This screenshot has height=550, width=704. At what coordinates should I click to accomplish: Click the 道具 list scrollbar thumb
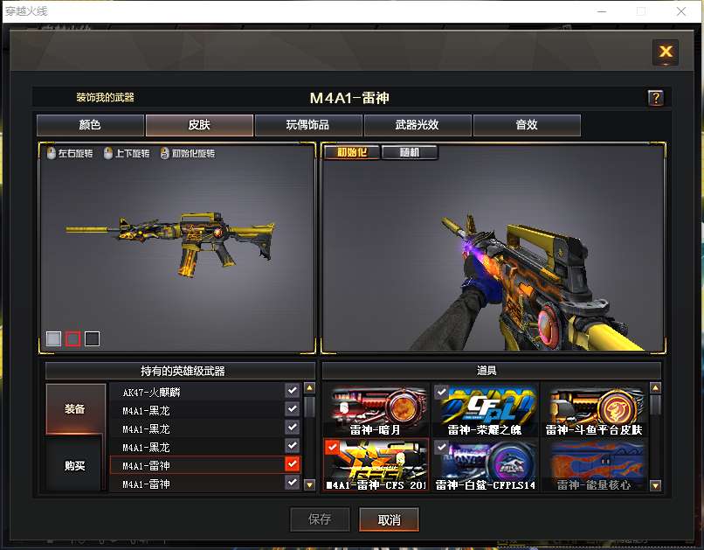[x=655, y=406]
